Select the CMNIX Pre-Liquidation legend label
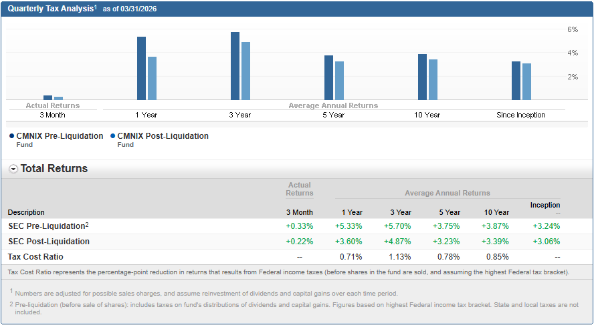594x325 pixels. (60, 136)
